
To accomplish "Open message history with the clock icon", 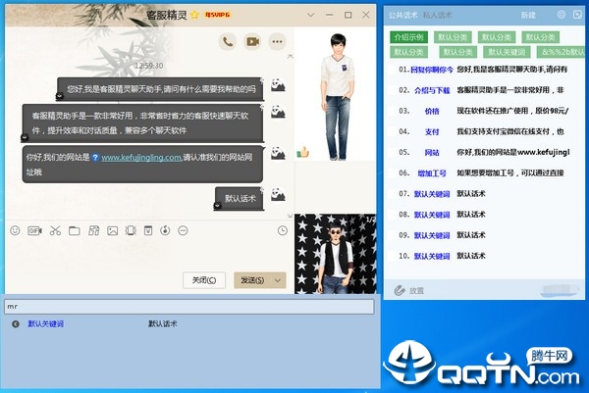I will tap(283, 230).
